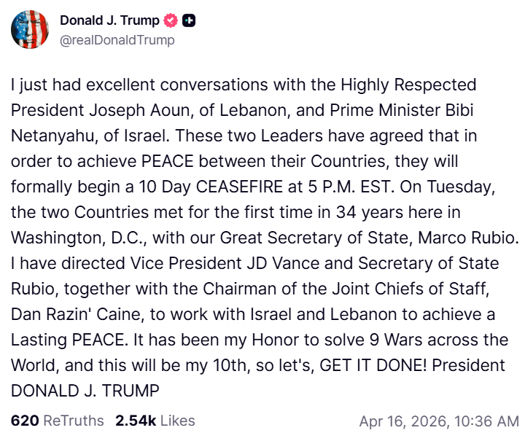
Task: Open the Donald J. Trump display name
Action: coord(109,21)
